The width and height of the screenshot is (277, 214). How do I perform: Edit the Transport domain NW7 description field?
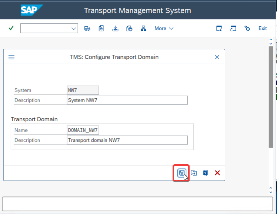127,140
